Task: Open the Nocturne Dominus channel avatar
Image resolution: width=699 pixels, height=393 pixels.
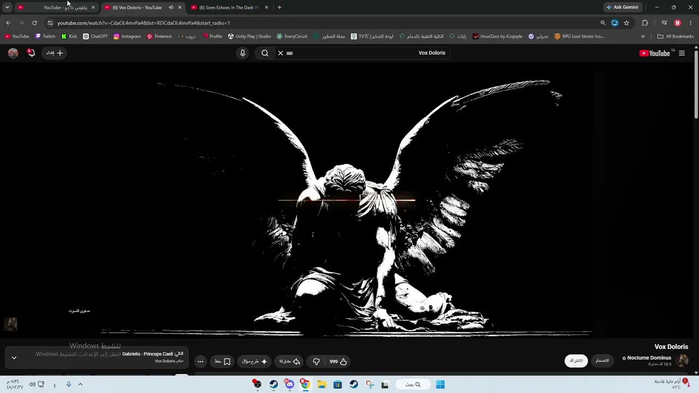Action: click(x=682, y=360)
